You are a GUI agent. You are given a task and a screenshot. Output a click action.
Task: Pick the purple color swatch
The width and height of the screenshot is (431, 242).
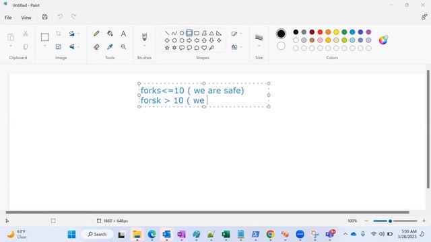pos(368,32)
